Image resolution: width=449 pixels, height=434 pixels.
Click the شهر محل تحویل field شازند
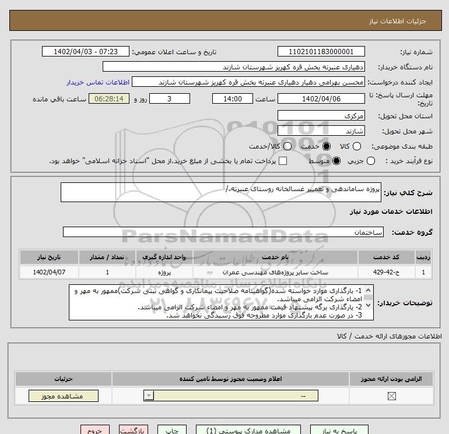[x=321, y=130]
